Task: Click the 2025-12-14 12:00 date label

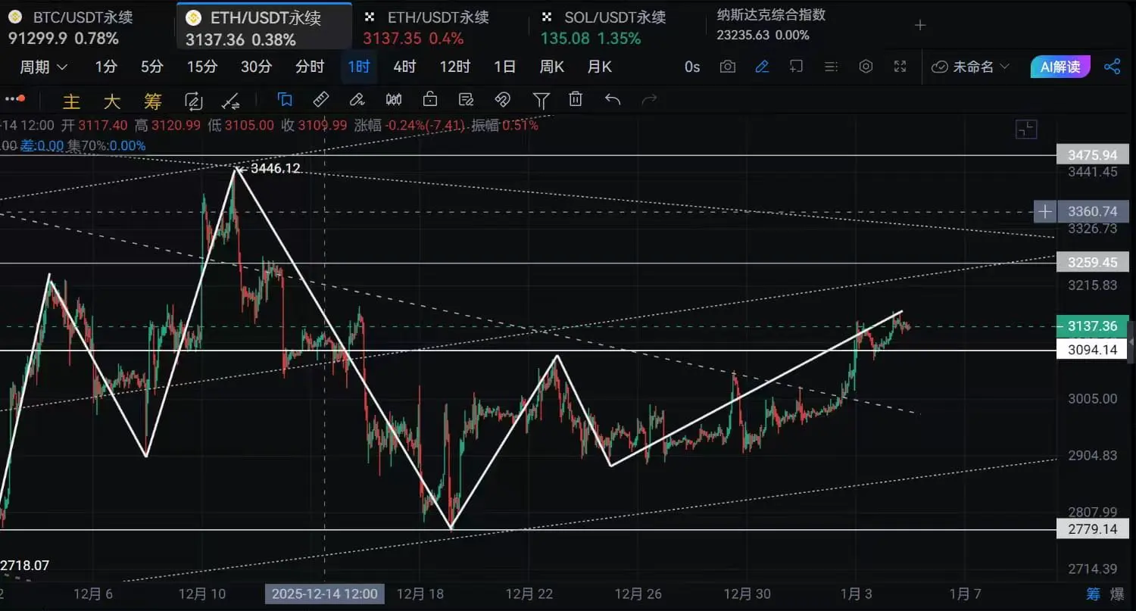Action: coord(324,594)
